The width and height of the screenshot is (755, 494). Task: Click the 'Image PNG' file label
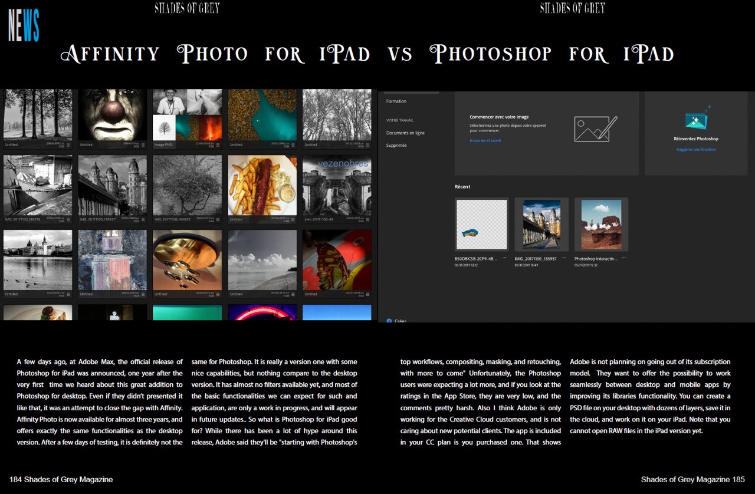163,144
